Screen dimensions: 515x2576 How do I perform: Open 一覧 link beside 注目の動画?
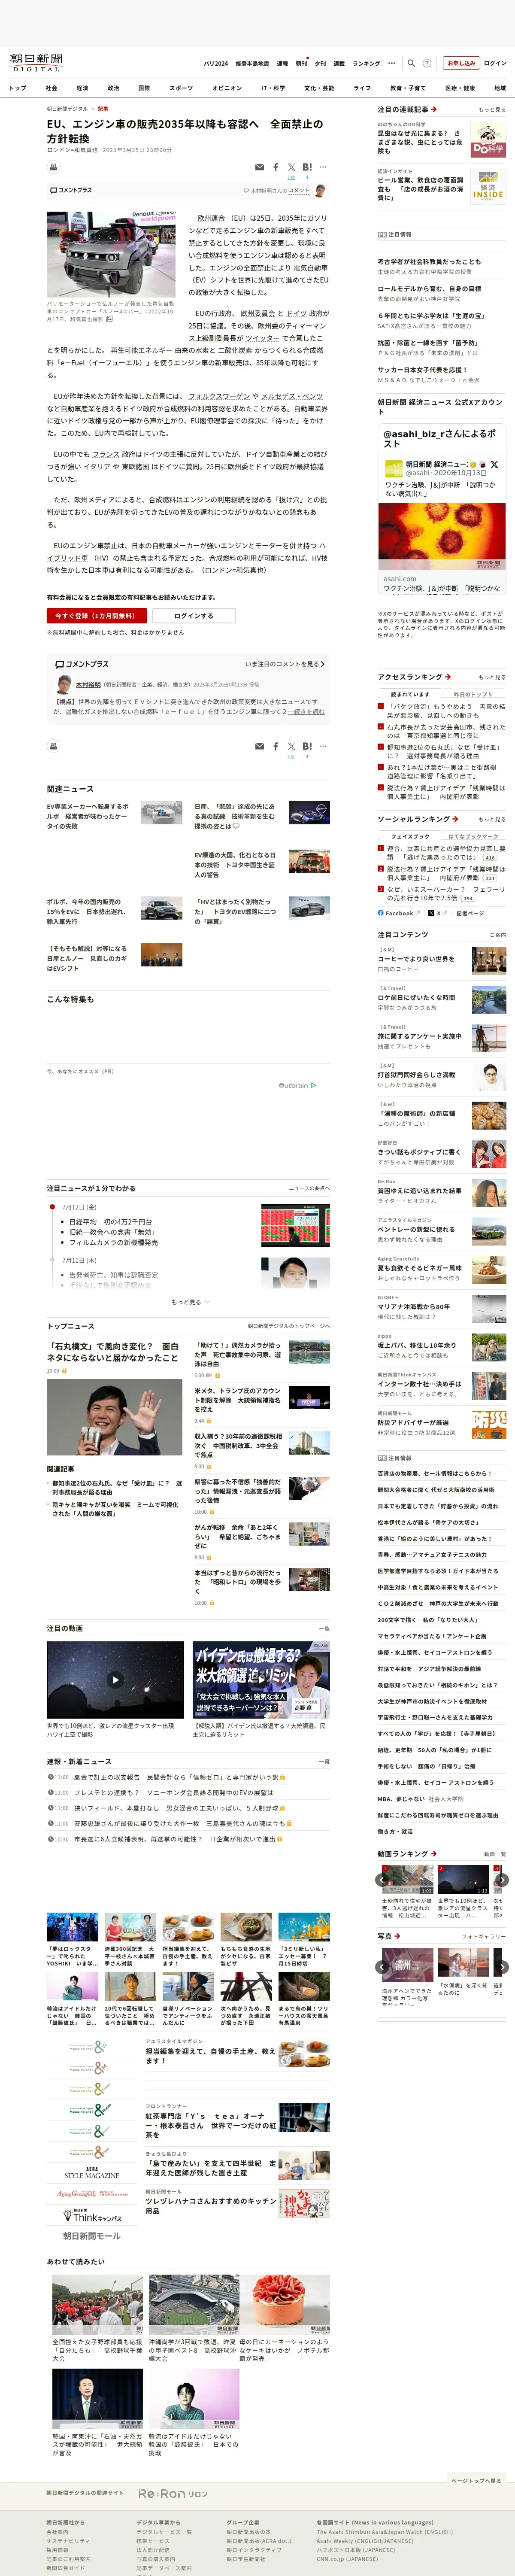(x=323, y=1628)
